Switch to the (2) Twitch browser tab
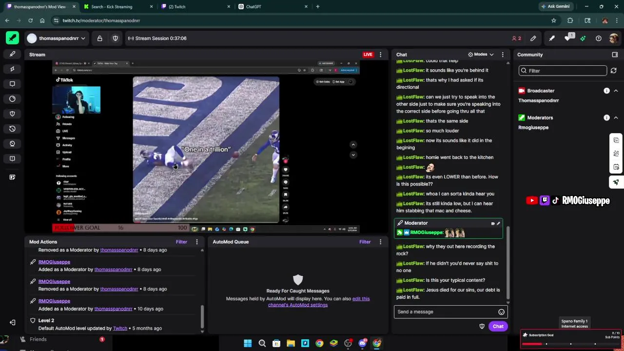 tap(195, 7)
